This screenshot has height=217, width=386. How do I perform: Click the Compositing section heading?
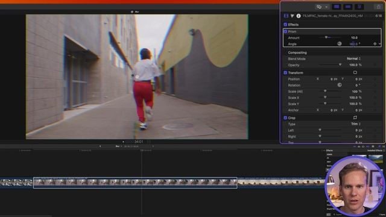tap(297, 52)
